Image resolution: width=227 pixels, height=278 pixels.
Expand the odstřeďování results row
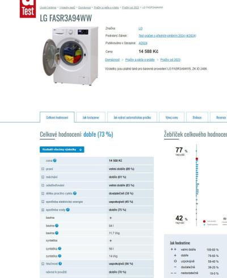pyautogui.click(x=43, y=185)
